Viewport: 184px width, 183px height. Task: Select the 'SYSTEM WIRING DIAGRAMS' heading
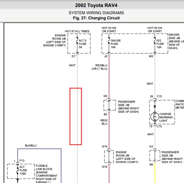96,13
